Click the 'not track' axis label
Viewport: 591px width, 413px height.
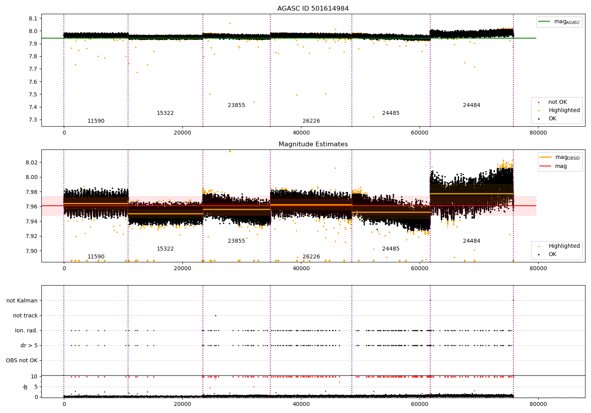point(25,316)
